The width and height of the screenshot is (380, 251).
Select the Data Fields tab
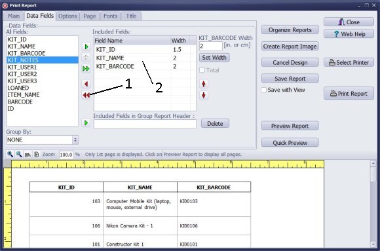click(x=40, y=16)
